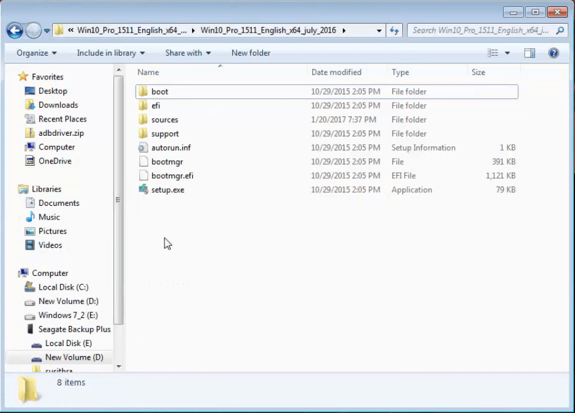Create a New folder
The height and width of the screenshot is (413, 575).
(251, 53)
